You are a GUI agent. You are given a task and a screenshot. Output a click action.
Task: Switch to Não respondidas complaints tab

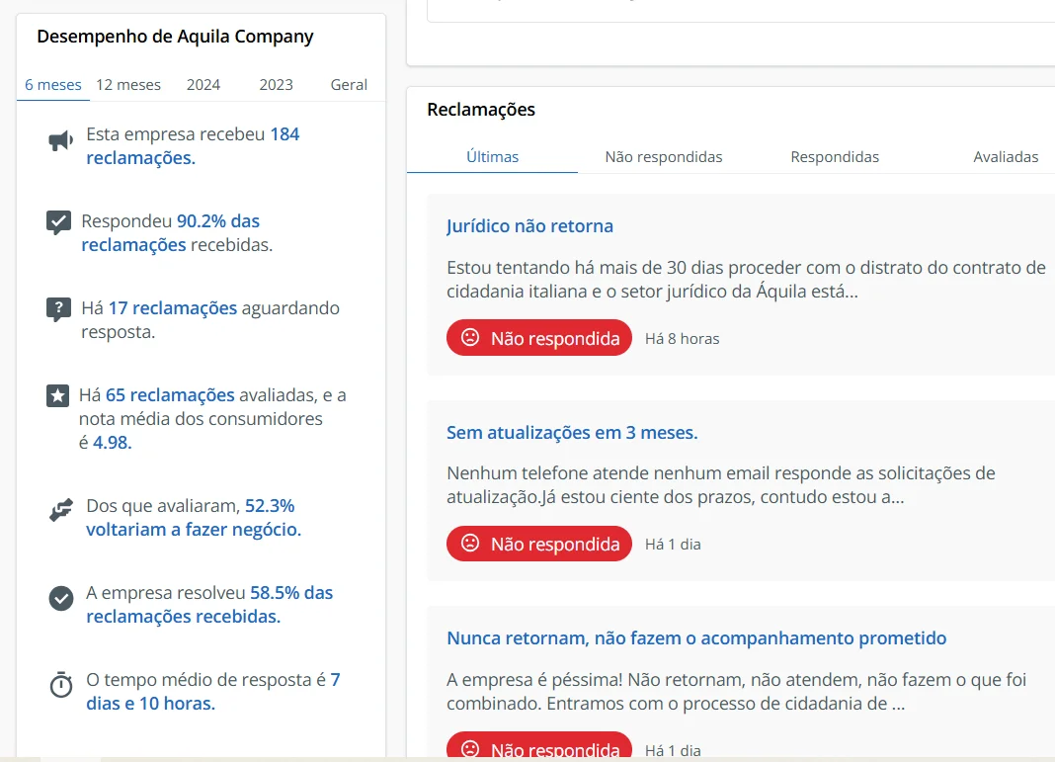664,157
